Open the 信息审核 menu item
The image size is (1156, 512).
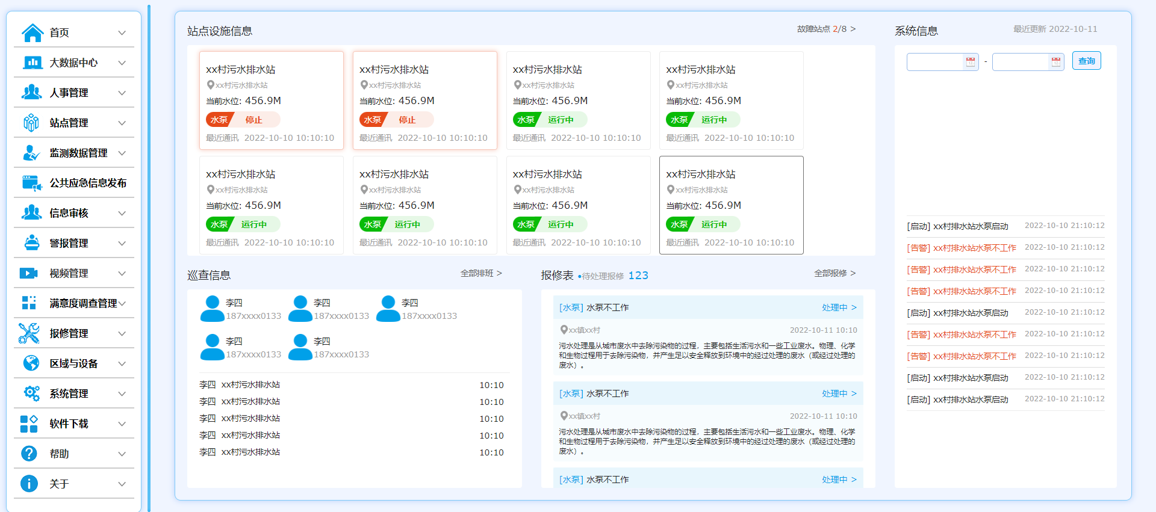pos(69,213)
